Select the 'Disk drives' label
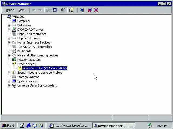This screenshot has width=173, height=129. pos(24,25)
